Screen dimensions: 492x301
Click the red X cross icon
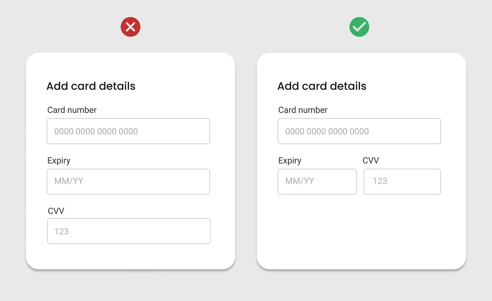tap(130, 27)
